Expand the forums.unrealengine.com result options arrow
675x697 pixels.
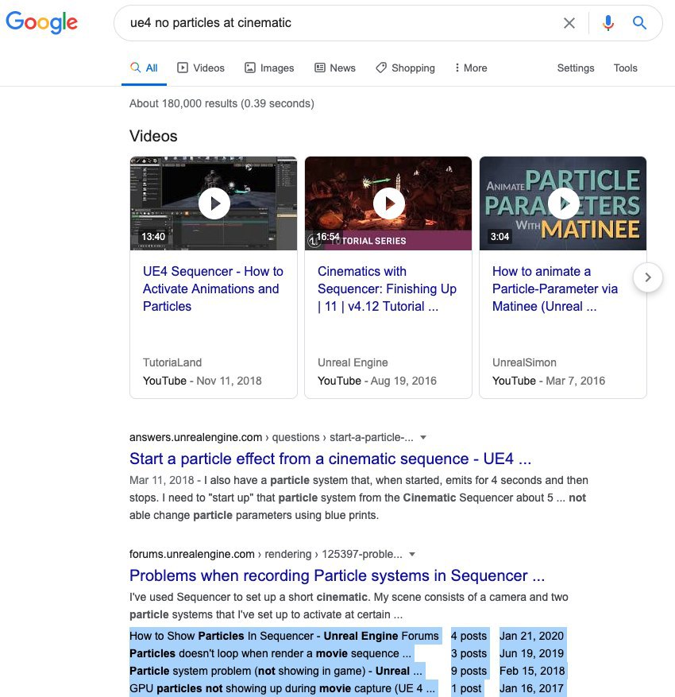pos(412,554)
